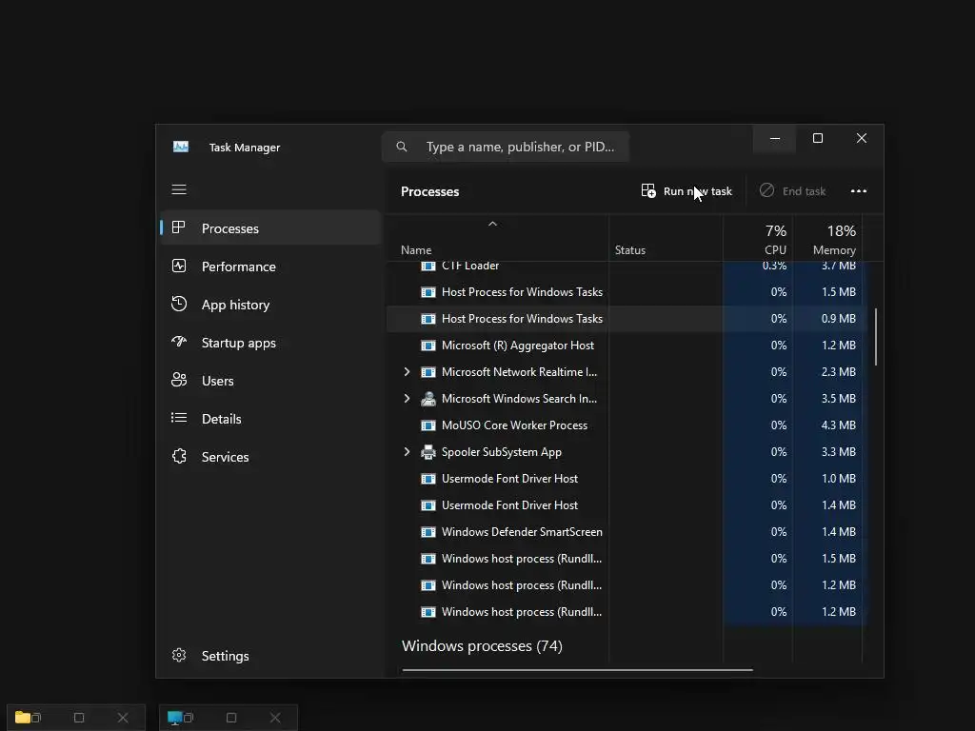Expand Microsoft Network Realtime process group

407,372
